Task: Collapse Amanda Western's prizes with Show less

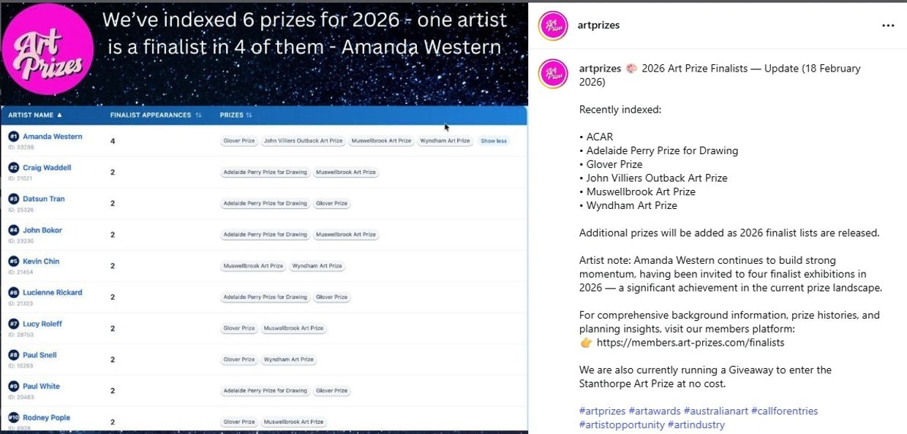Action: click(494, 141)
